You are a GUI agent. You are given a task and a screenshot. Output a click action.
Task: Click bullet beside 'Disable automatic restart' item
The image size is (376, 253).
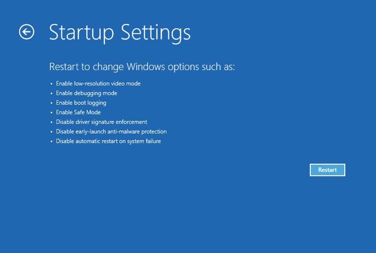point(51,141)
